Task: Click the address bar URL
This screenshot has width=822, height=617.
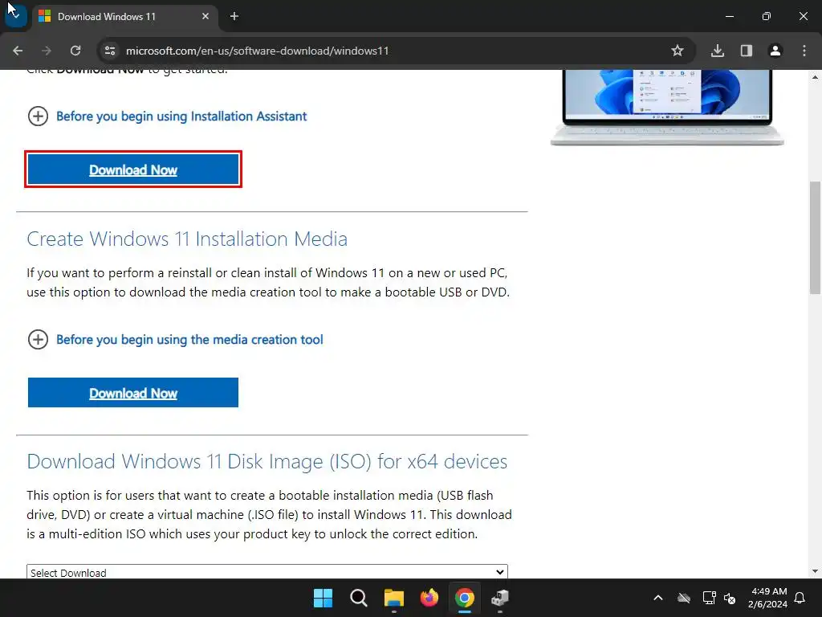Action: click(x=258, y=51)
